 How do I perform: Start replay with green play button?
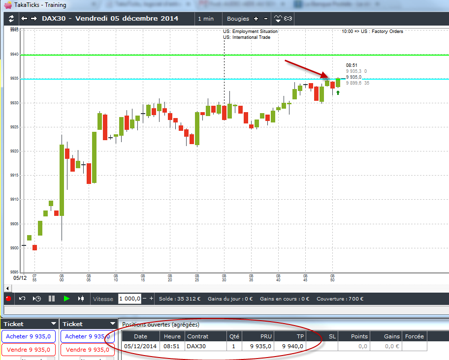coord(66,299)
